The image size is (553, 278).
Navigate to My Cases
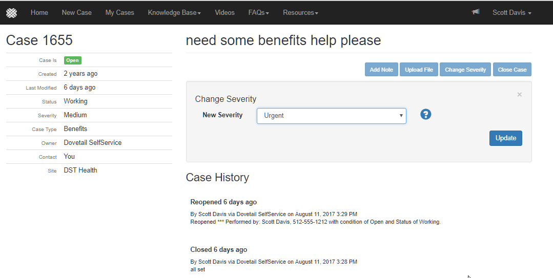coord(120,12)
